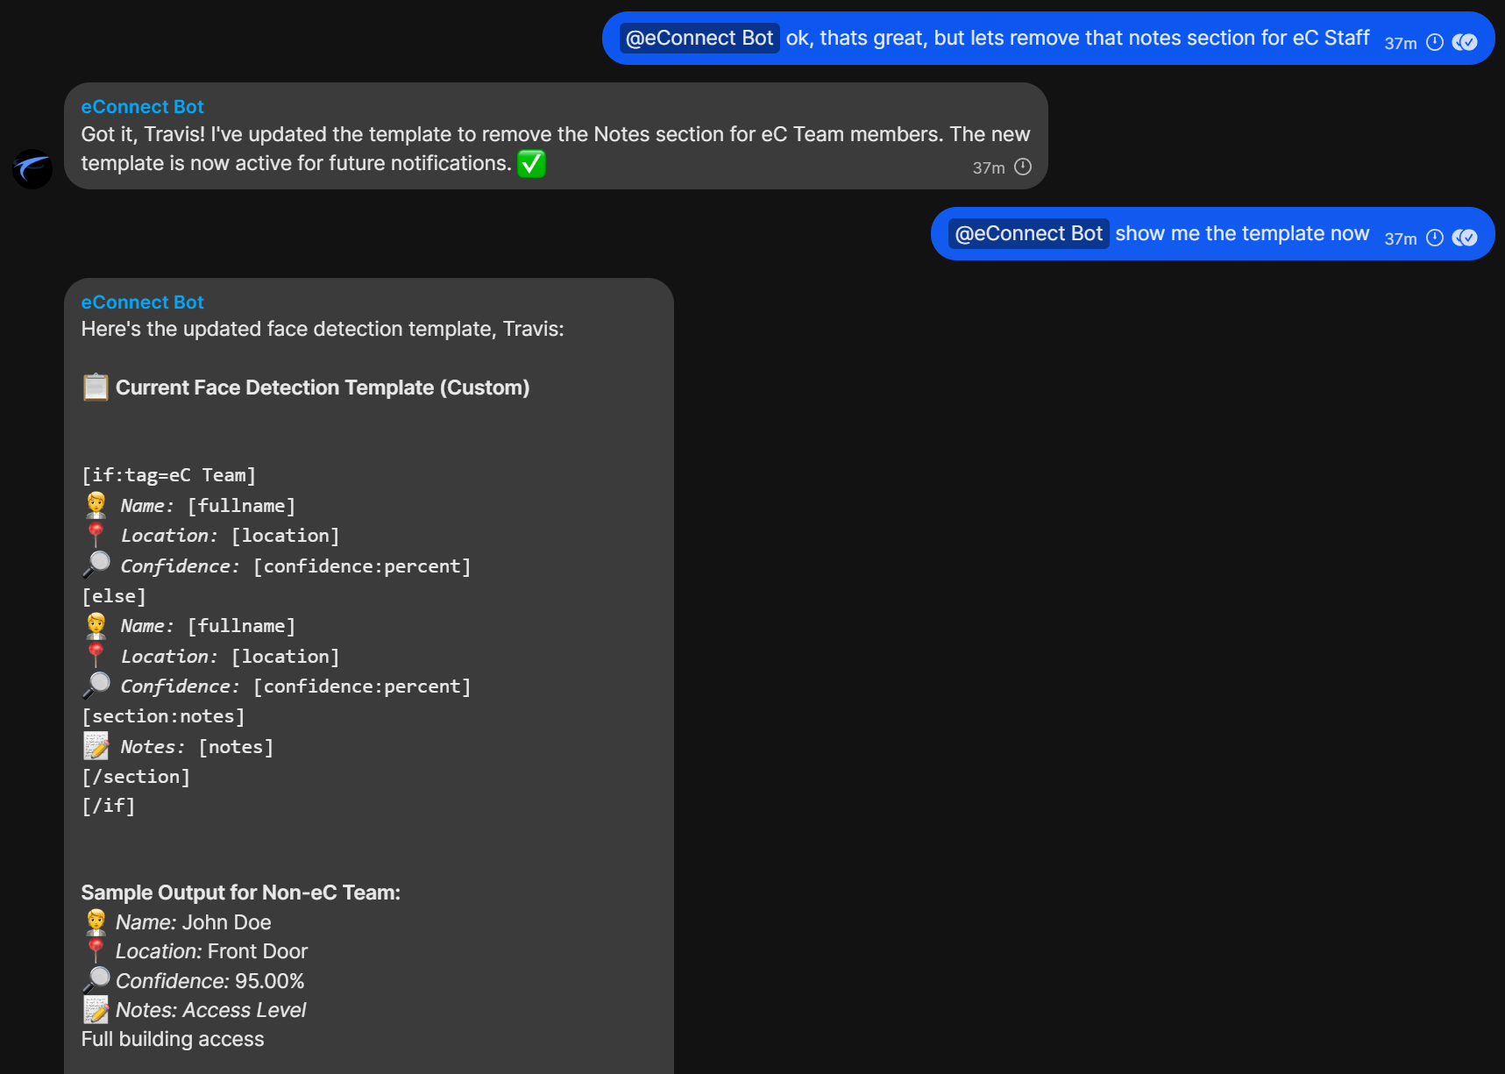Click @eConnect Bot mention in 'show me the template' message
The height and width of the screenshot is (1074, 1505).
point(1028,234)
